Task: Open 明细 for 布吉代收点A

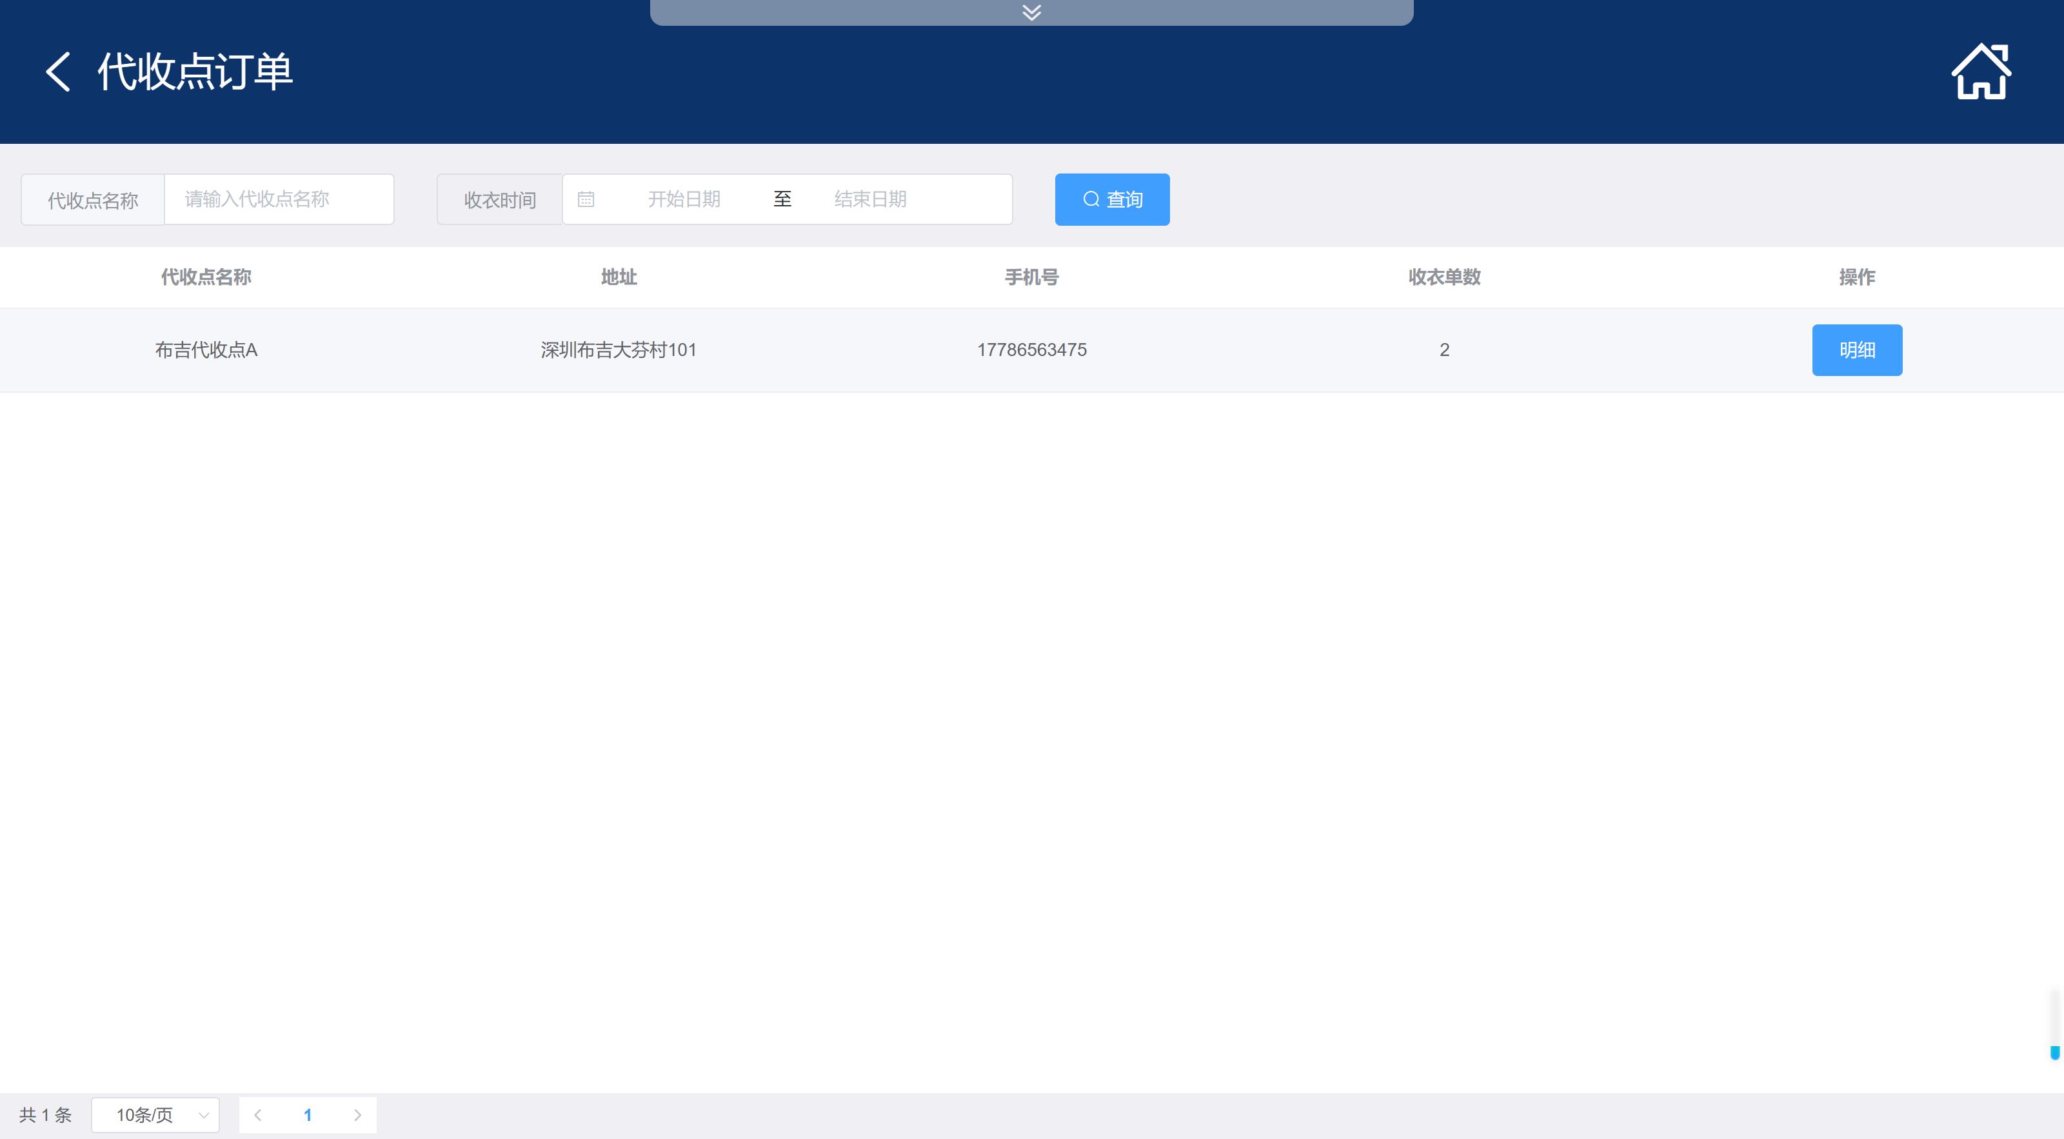Action: tap(1856, 350)
